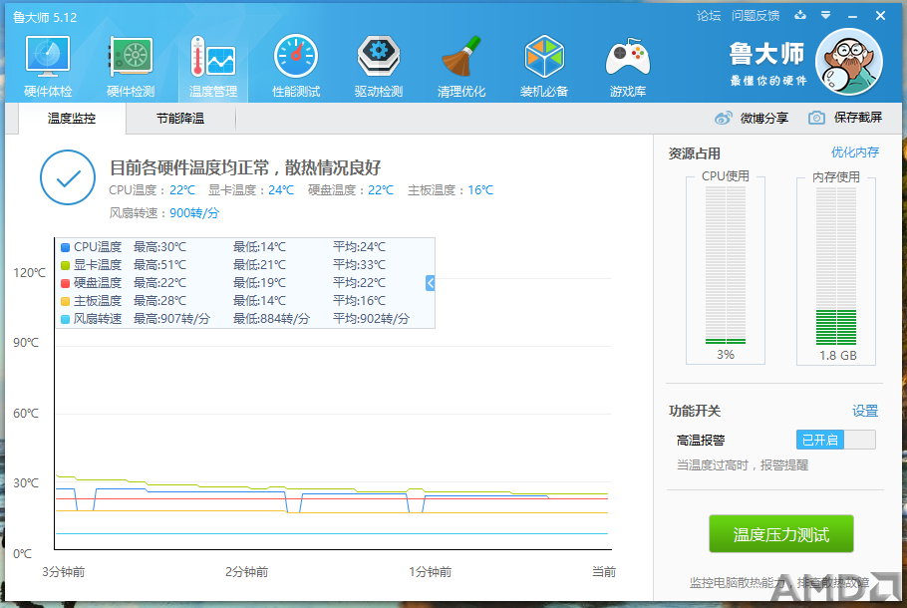The image size is (907, 608).
Task: Open 硬件体检 hardware checkup
Action: [48, 66]
